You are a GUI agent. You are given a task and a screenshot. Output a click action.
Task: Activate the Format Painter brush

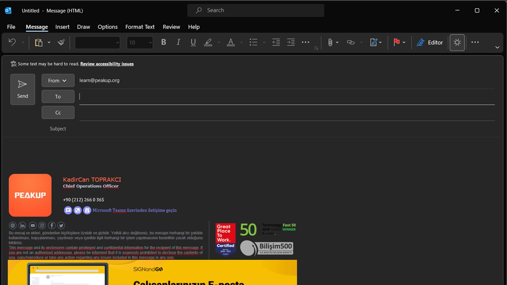pyautogui.click(x=61, y=42)
